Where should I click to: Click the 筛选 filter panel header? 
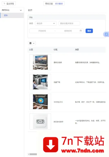click(67, 17)
